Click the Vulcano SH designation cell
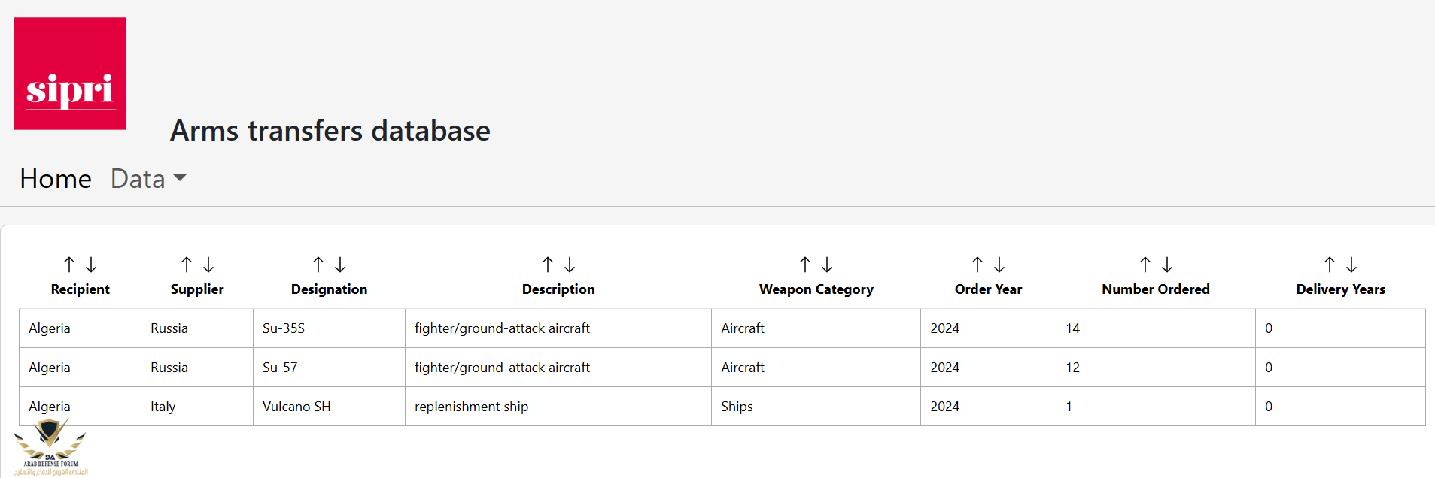This screenshot has width=1435, height=478. 329,407
